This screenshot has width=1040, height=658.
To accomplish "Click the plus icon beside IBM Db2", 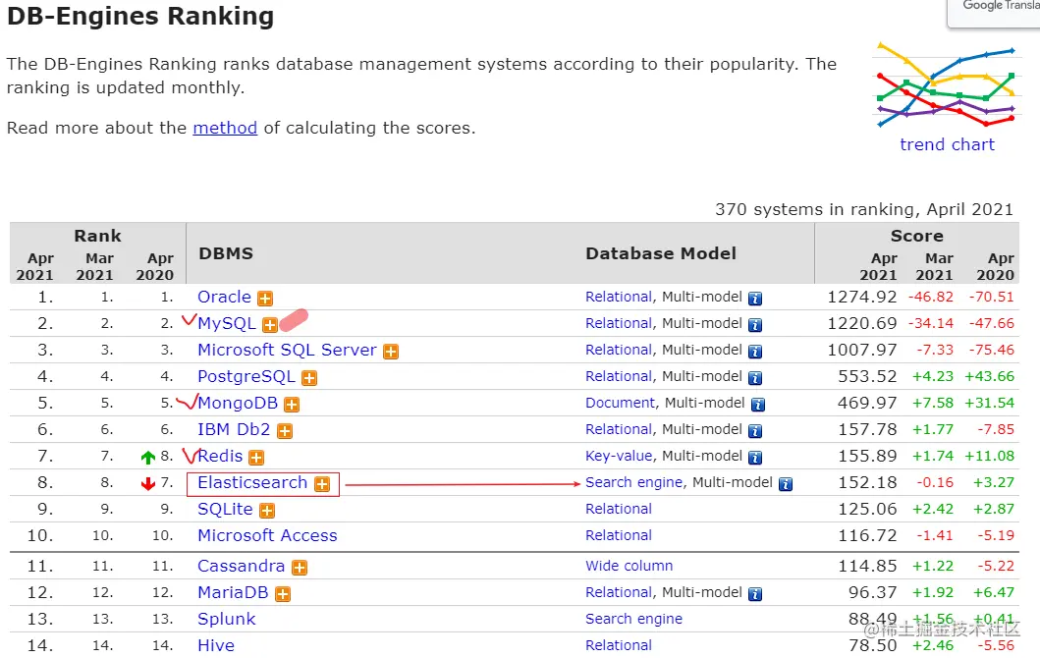I will click(285, 431).
